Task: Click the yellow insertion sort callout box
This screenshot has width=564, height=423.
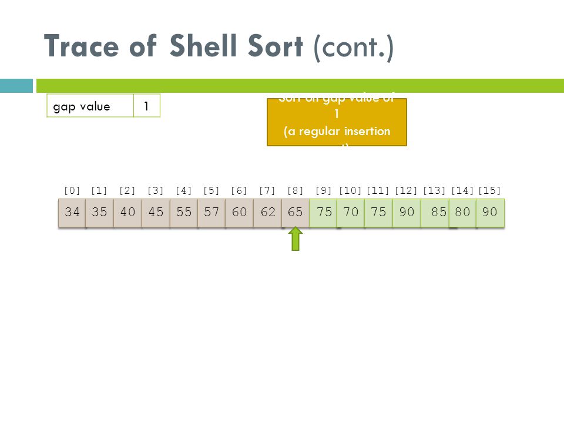Action: pos(337,122)
